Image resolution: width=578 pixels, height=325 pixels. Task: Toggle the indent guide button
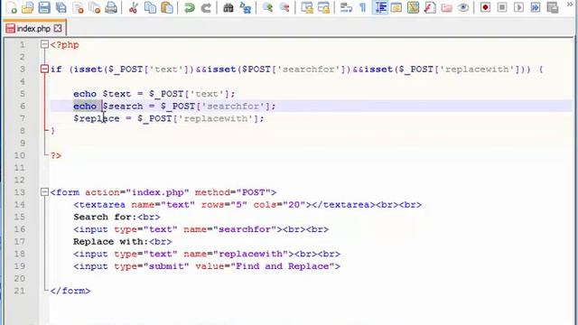(380, 7)
